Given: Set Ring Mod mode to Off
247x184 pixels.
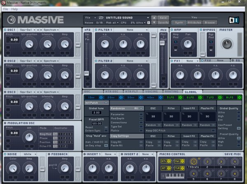Looking at the screenshot, I should pyautogui.click(x=55, y=134).
